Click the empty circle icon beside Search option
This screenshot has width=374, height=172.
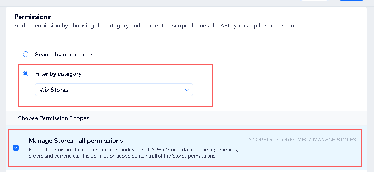tap(26, 55)
